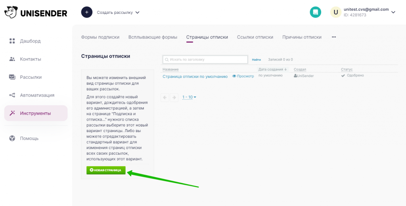The image size is (406, 206).
Task: Click the round plus create button
Action: 87,12
